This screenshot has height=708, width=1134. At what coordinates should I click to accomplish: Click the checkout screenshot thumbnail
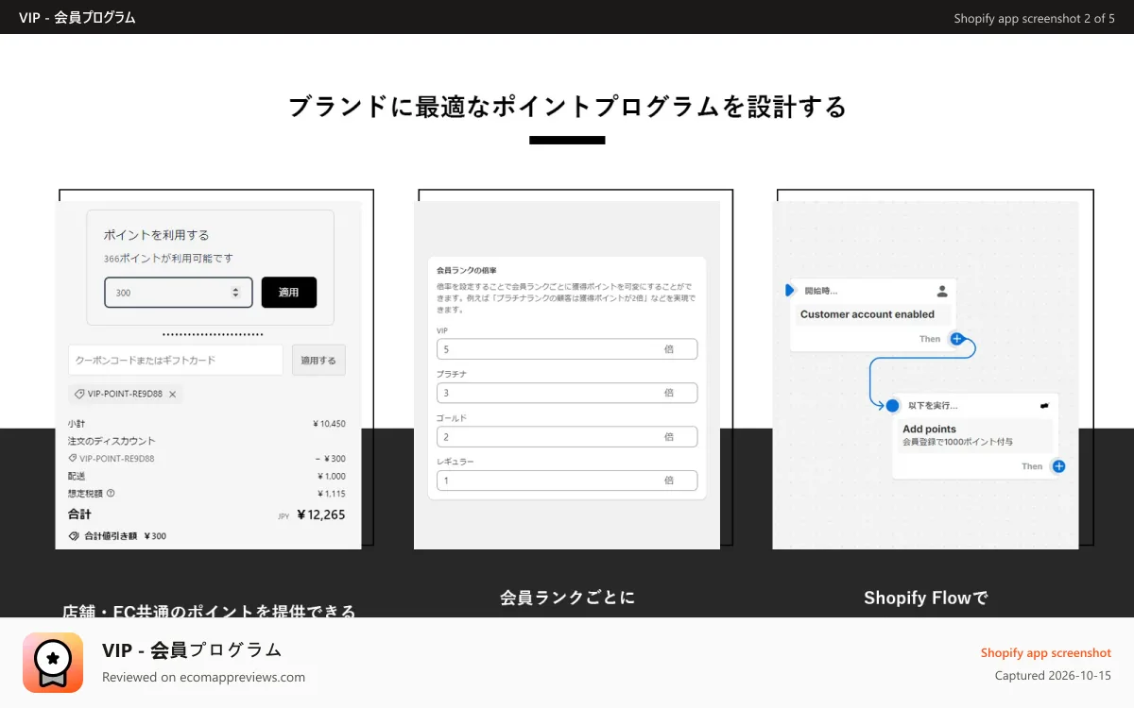click(209, 375)
